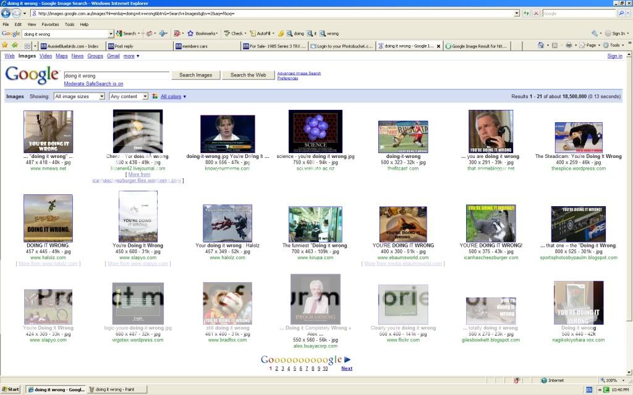Screen dimensions: 633x395
Task: Open the Quick Tabs grid view
Action: (27, 46)
